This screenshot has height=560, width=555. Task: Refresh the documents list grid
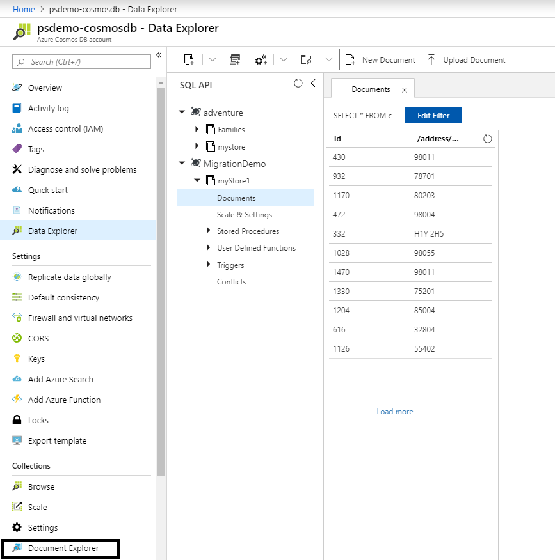pyautogui.click(x=487, y=139)
